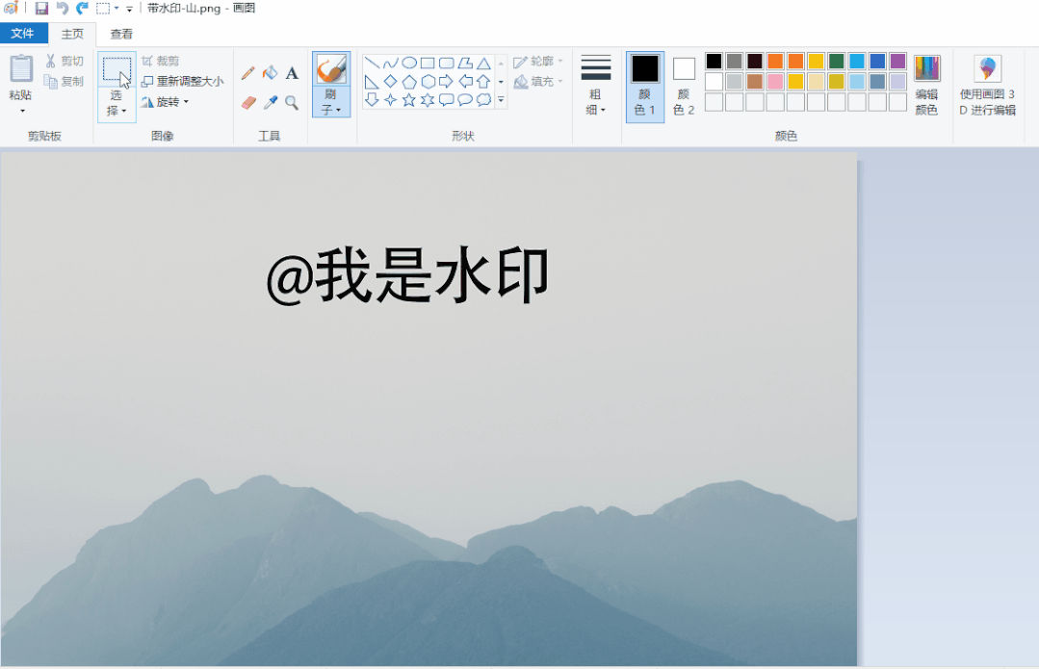Pick the Color picker eyedropper tool
The width and height of the screenshot is (1039, 669).
click(x=268, y=100)
